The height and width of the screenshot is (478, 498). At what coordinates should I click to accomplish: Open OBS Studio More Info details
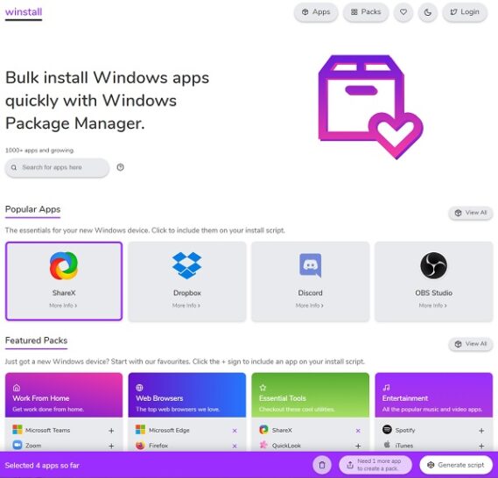(432, 306)
